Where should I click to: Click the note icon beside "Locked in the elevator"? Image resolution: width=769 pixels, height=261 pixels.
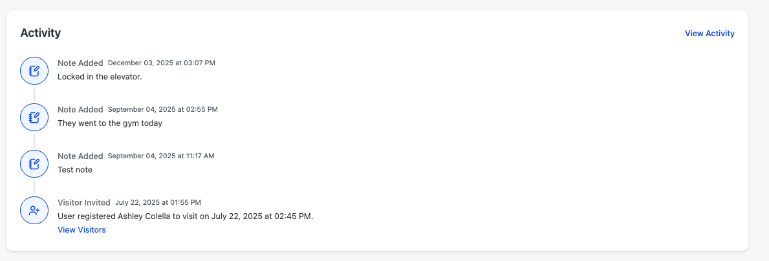click(x=34, y=70)
